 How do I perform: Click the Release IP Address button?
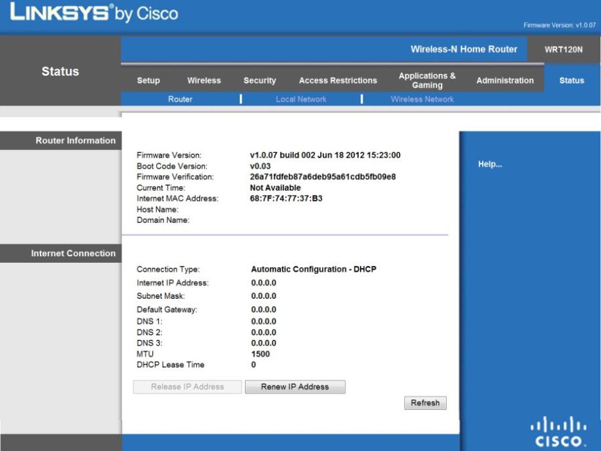187,387
